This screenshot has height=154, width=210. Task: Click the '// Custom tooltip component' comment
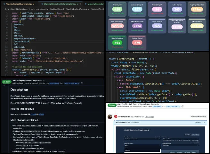click(27, 67)
